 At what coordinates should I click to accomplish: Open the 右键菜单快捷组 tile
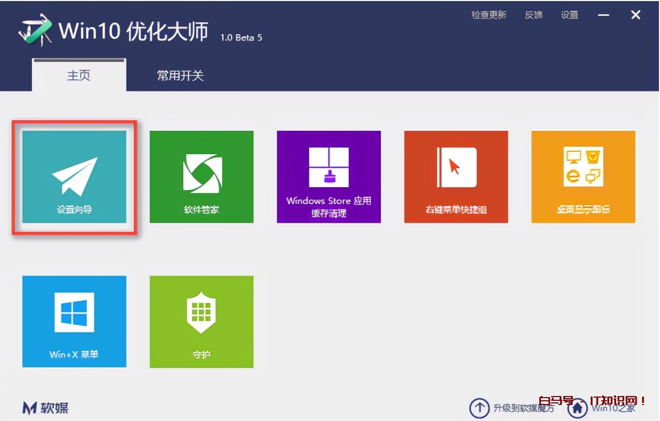pyautogui.click(x=456, y=177)
